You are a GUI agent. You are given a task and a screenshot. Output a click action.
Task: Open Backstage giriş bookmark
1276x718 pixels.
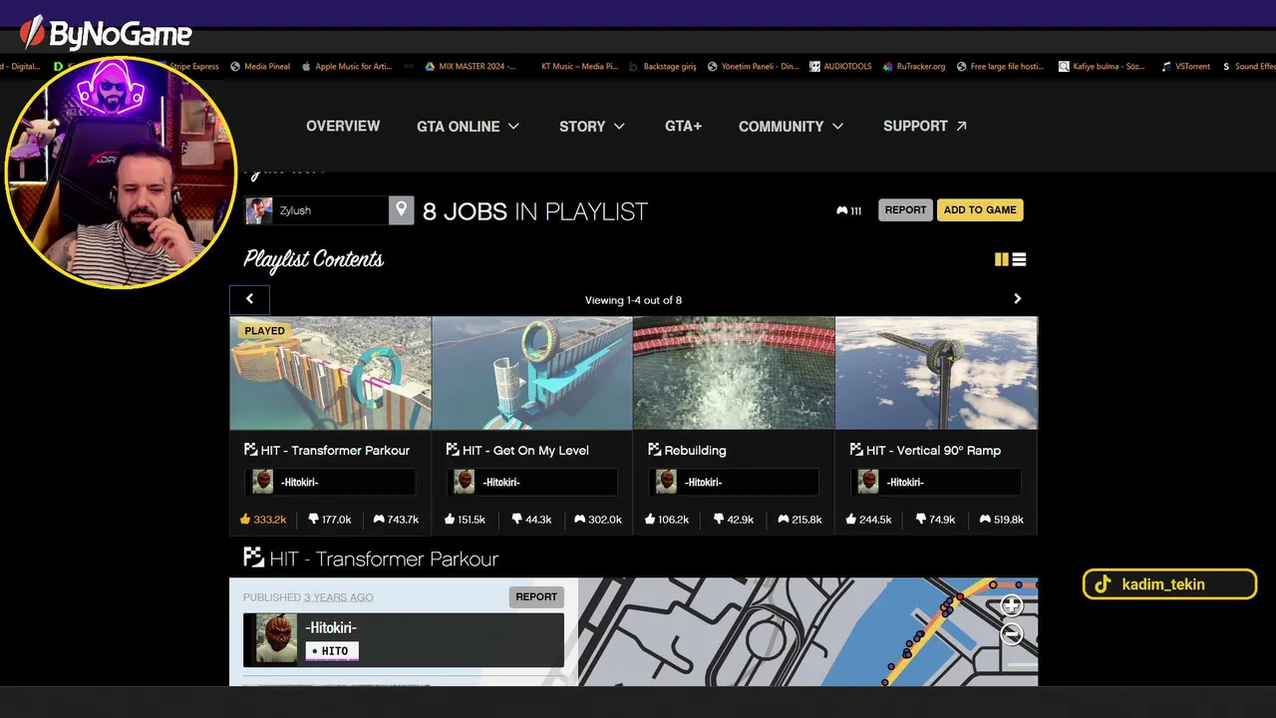pyautogui.click(x=663, y=66)
